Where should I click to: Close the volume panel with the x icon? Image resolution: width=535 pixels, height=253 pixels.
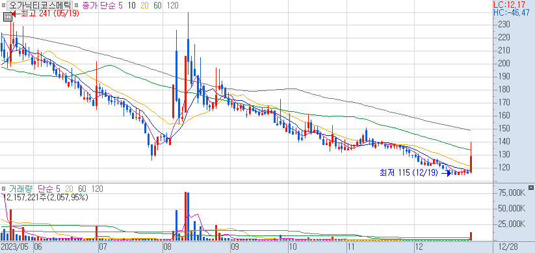pos(531,187)
